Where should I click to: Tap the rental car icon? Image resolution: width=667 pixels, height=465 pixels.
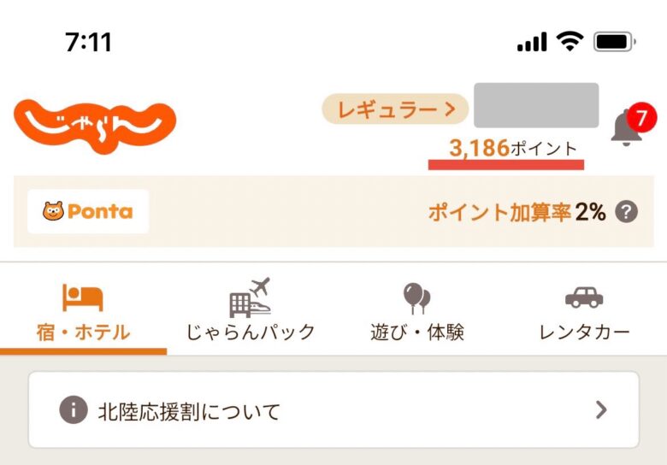point(584,297)
